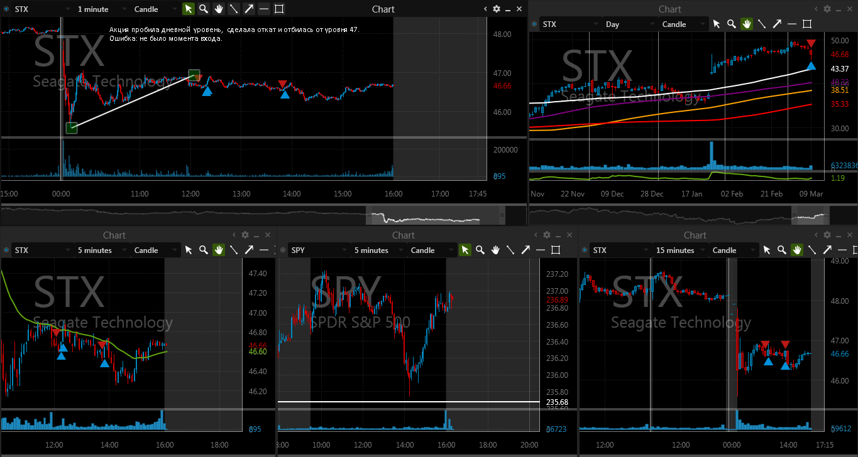Select the Russian text annotation on the 1 minute chart
This screenshot has width=858, height=457.
(x=234, y=34)
